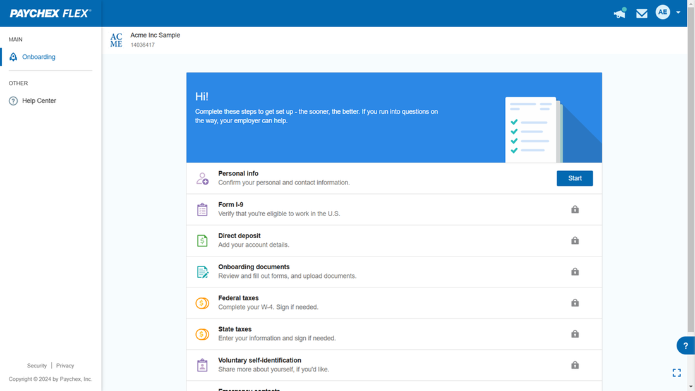Click the Voluntary self-identification badge icon
The image size is (695, 391).
coord(202,365)
